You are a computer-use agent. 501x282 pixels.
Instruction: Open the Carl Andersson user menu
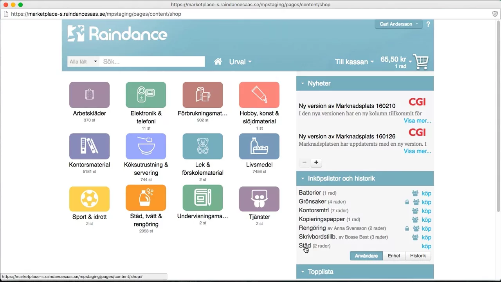tap(398, 24)
